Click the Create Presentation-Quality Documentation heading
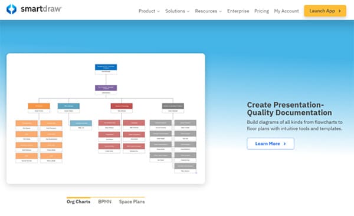This screenshot has height=216, width=354. point(289,108)
